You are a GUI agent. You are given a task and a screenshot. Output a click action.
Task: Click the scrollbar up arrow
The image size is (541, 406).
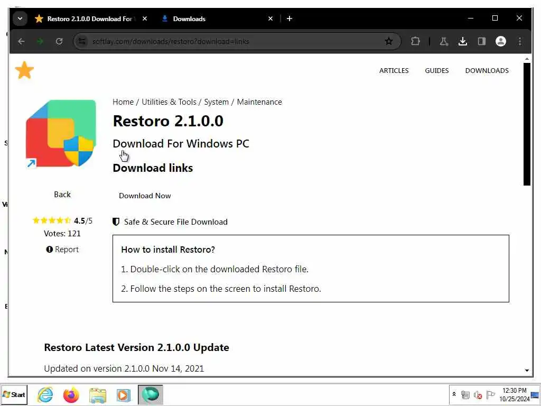click(x=527, y=59)
